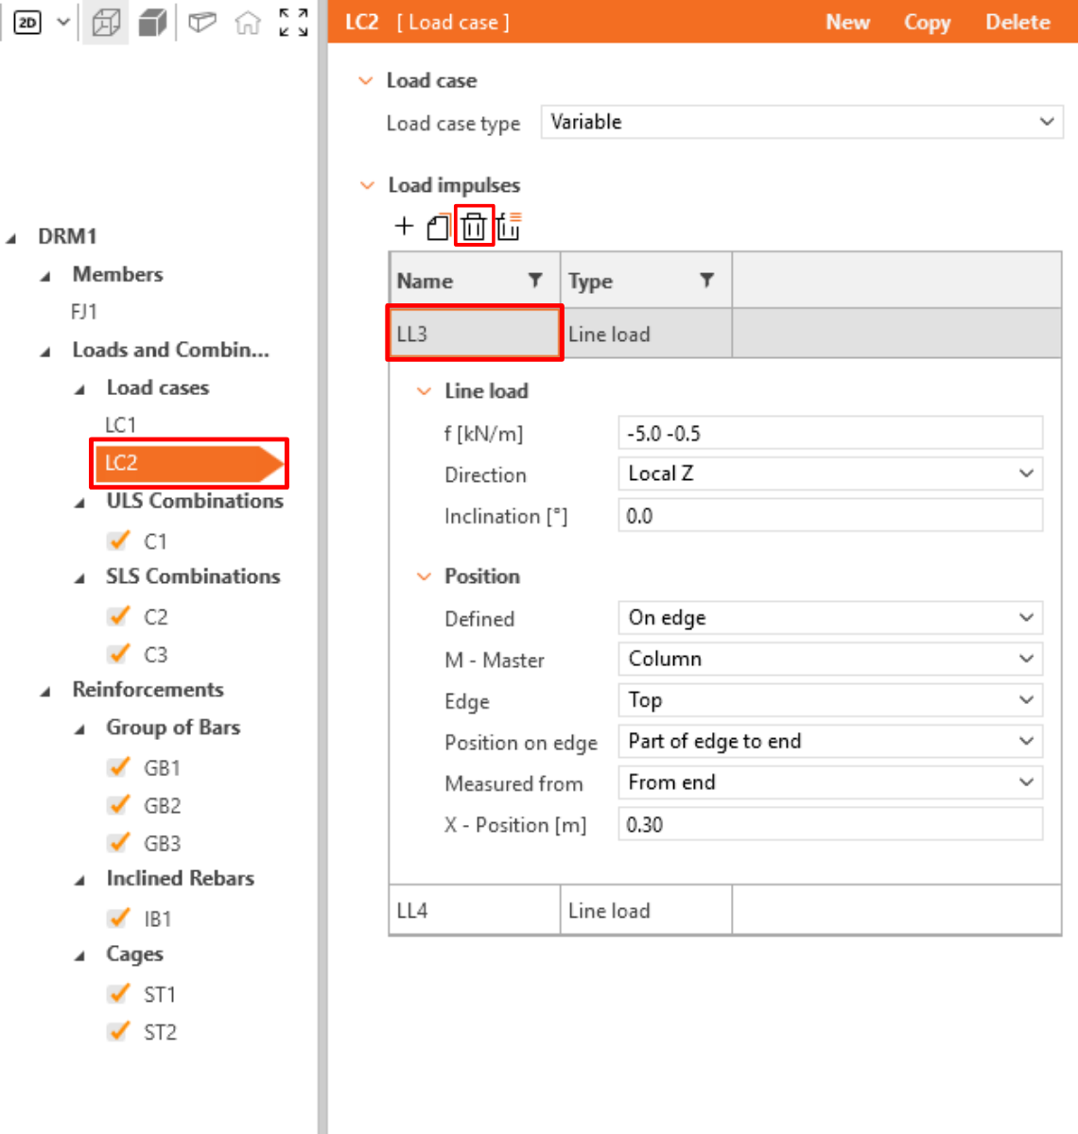Toggle the C3 combination checkbox
Image resolution: width=1078 pixels, height=1134 pixels.
pyautogui.click(x=118, y=654)
